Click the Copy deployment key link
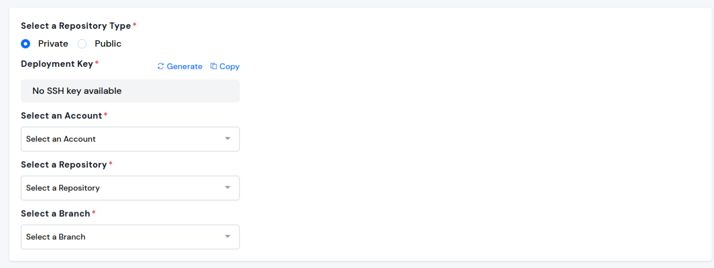 [225, 66]
